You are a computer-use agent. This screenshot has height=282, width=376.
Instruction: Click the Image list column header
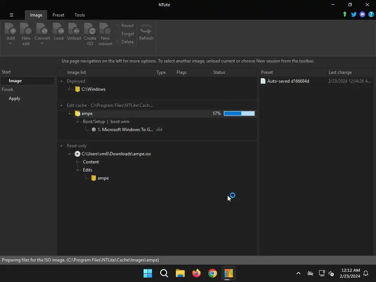pyautogui.click(x=106, y=72)
